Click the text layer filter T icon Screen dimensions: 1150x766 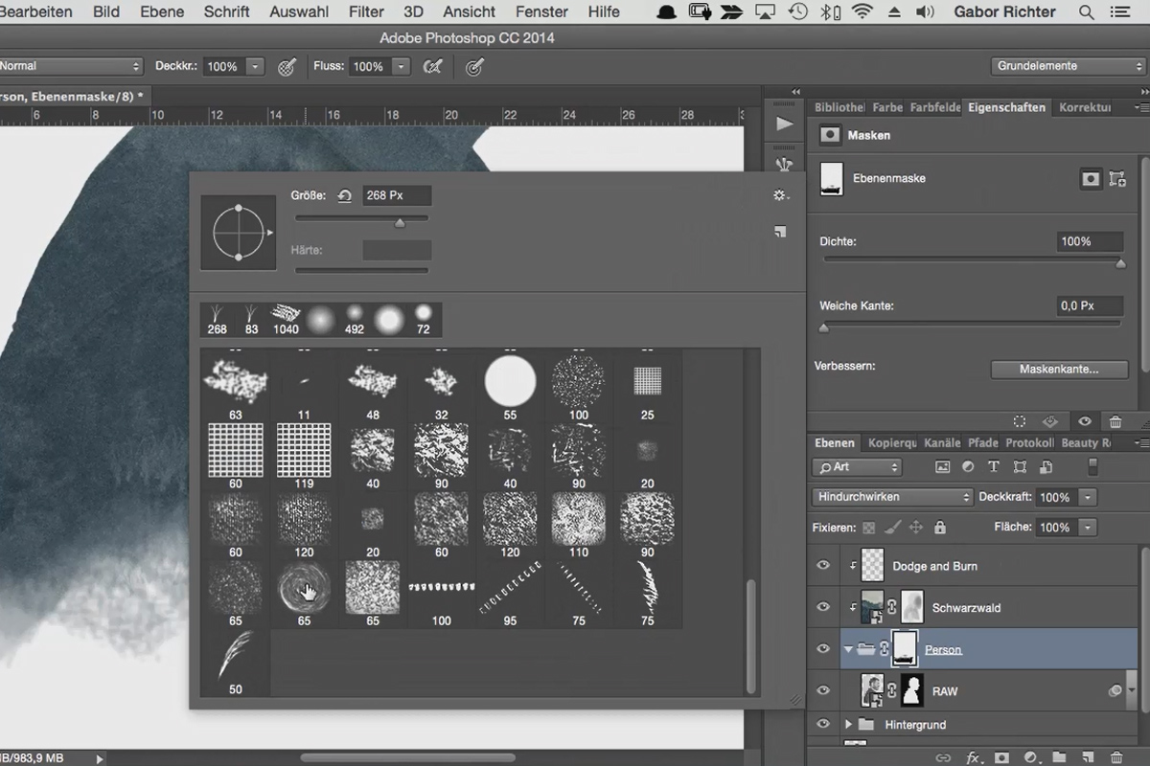993,467
